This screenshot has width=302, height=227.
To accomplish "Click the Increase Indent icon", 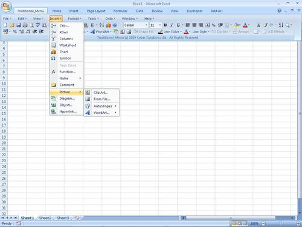I will pos(220,25).
